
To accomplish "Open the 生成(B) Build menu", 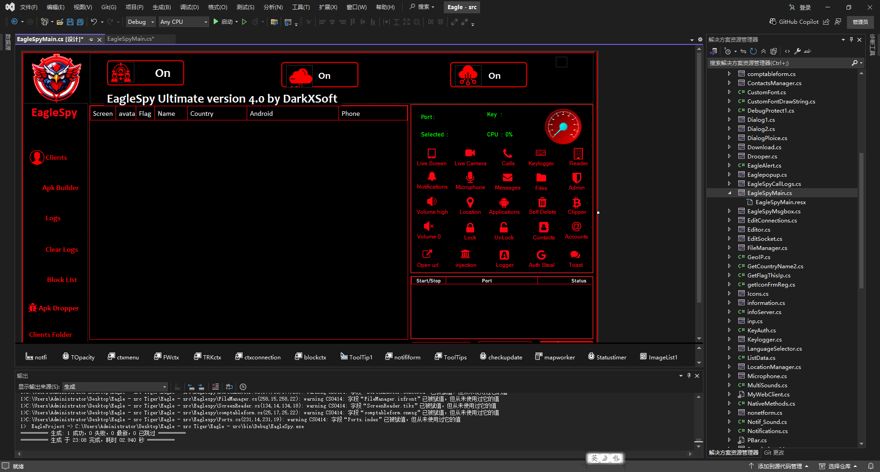I will tap(161, 7).
